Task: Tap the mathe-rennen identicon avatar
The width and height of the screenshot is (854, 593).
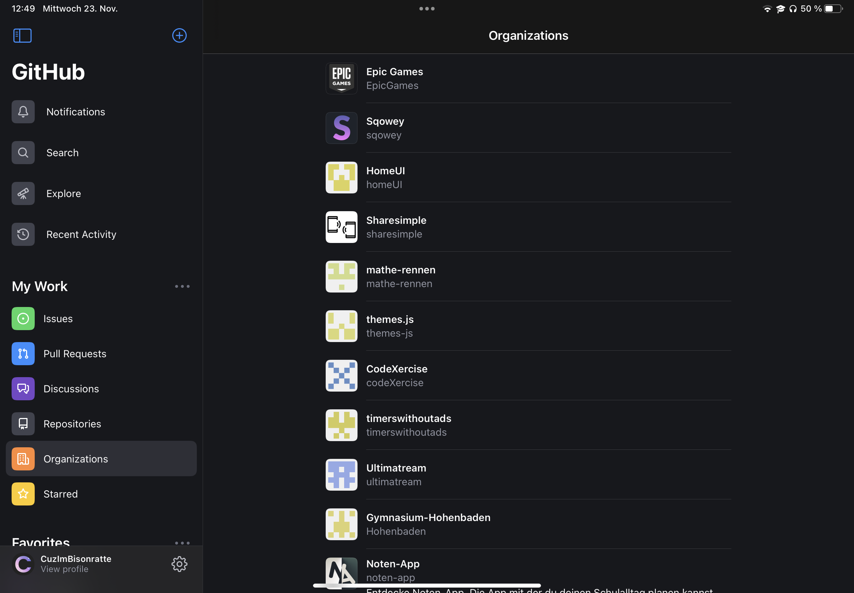Action: point(341,277)
